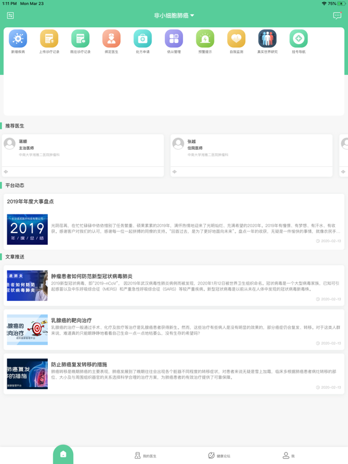
Task: Open 新增疾病 add disease icon
Action: click(18, 39)
